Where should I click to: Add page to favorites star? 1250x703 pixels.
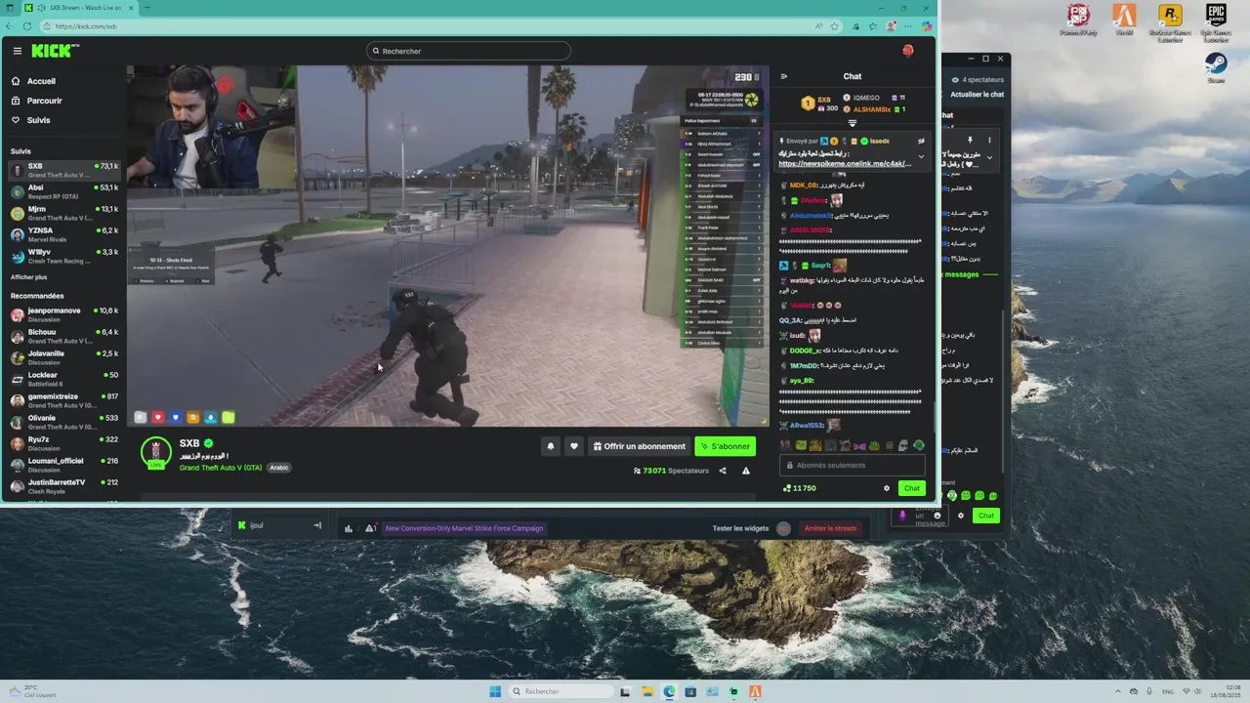tap(836, 26)
